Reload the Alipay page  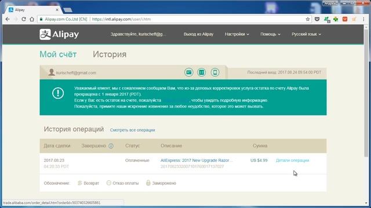point(24,19)
